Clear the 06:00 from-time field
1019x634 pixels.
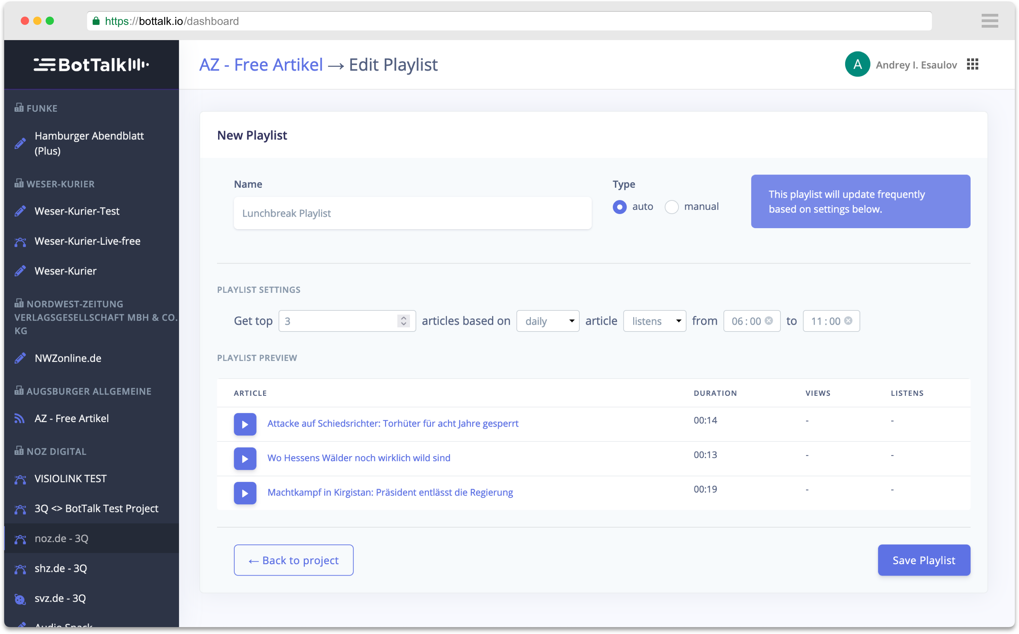tap(768, 321)
